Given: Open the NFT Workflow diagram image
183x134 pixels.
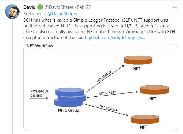Looking at the screenshot, I should [x=101, y=88].
